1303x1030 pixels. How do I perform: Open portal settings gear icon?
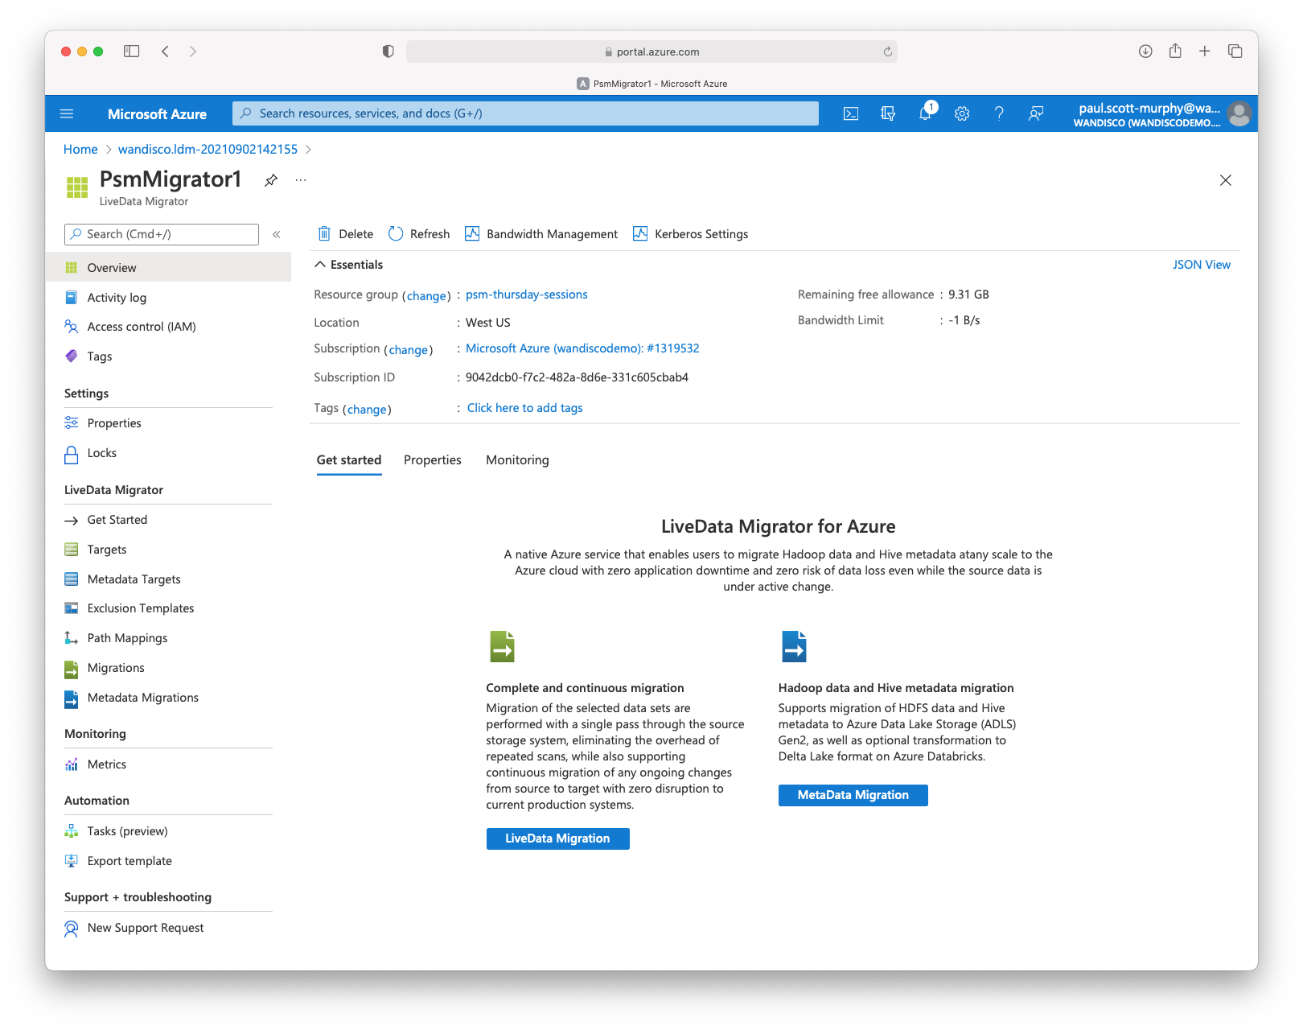pos(962,113)
